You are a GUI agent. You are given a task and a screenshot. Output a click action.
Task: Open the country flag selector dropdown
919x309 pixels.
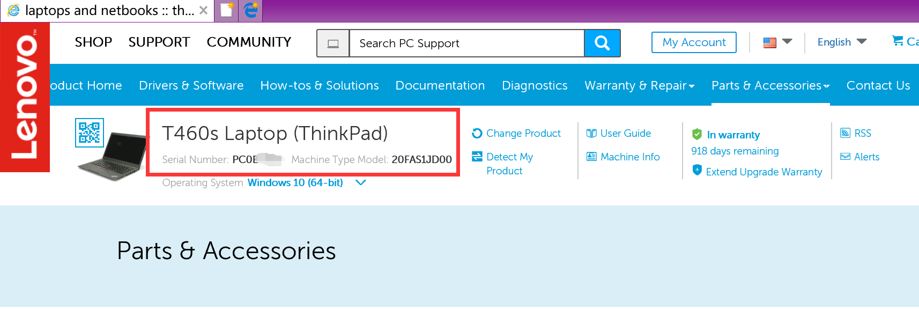pyautogui.click(x=777, y=42)
